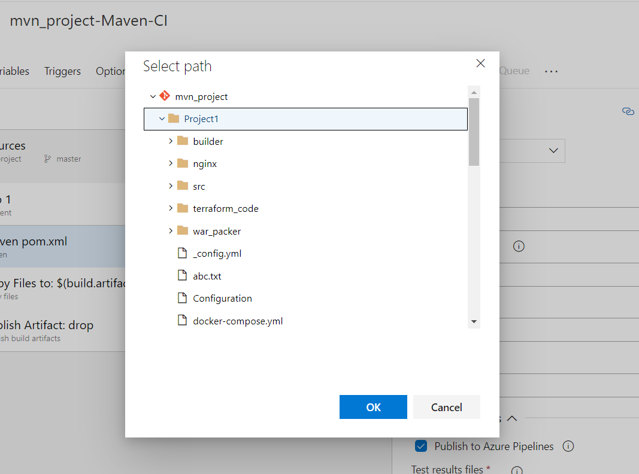639x474 pixels.
Task: Click the docker-compose.yml file icon
Action: coord(182,320)
